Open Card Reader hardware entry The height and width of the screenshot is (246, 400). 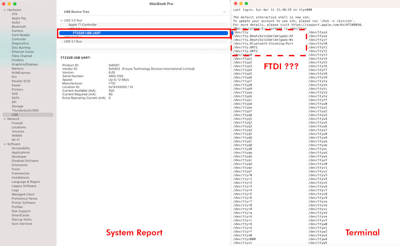[x=21, y=35]
